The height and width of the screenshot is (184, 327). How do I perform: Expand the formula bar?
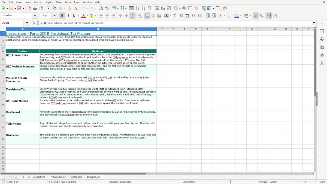314,23
